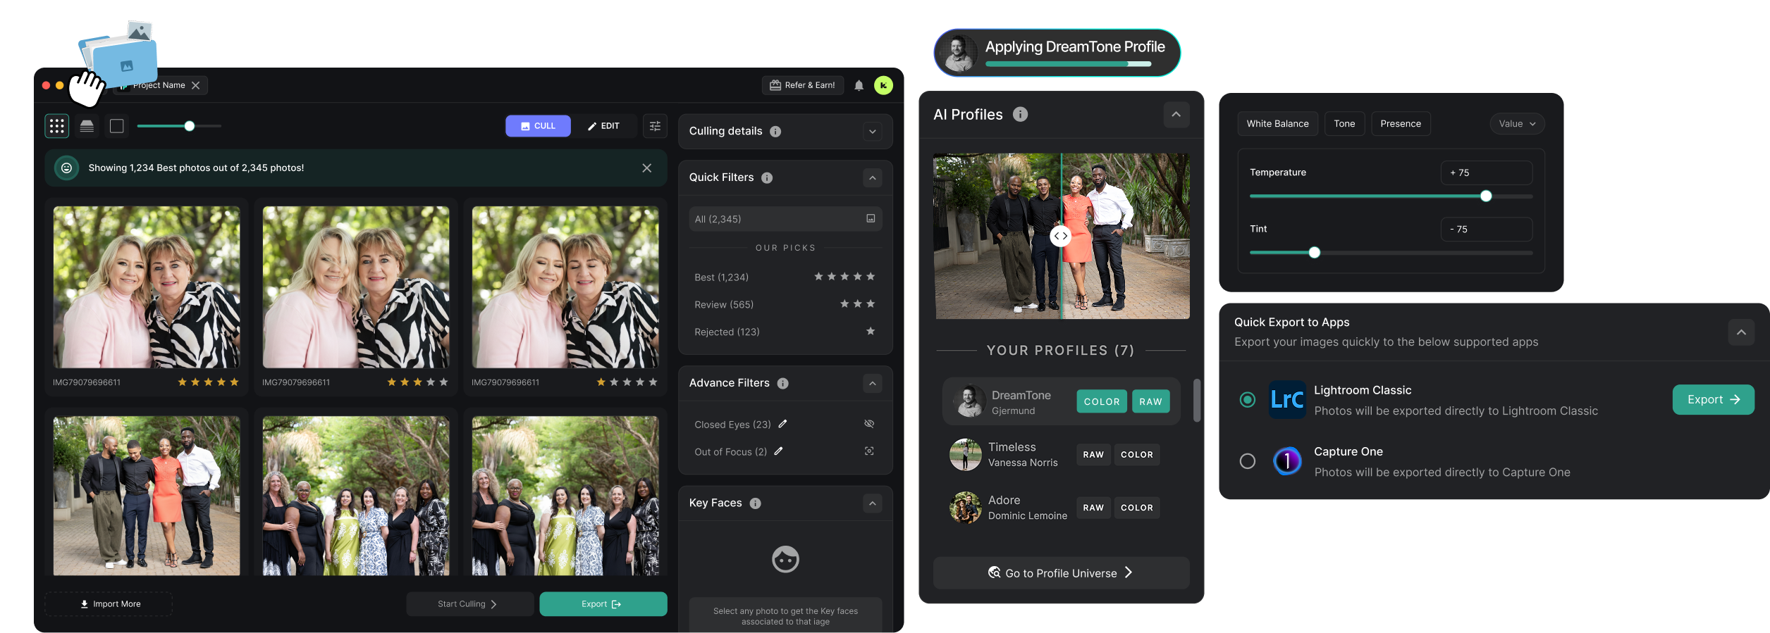Switch to the EDIT mode tab
The width and height of the screenshot is (1770, 633).
603,126
